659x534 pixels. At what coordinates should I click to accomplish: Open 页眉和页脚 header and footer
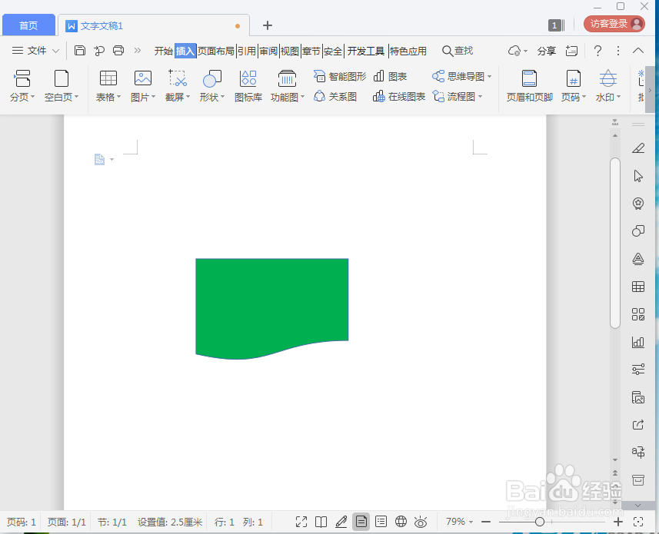click(529, 86)
